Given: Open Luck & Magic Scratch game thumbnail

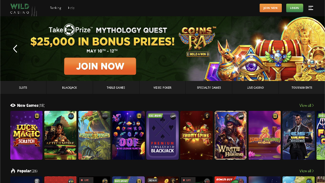Looking at the screenshot, I should (x=26, y=135).
